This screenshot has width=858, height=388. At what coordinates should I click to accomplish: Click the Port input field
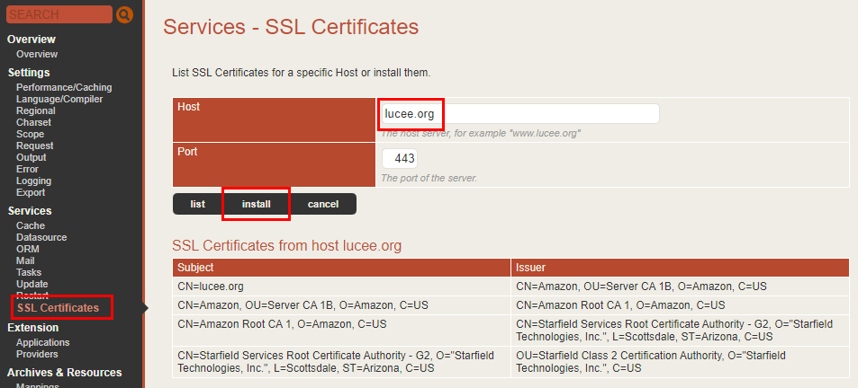[400, 159]
